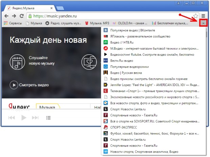Open Популярное видео | ВКонтакте entry
The height and width of the screenshot is (157, 210).
[x=154, y=30]
